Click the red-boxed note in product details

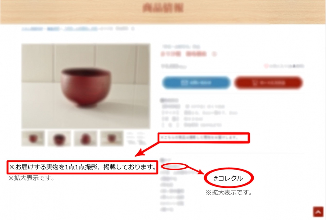204,138
